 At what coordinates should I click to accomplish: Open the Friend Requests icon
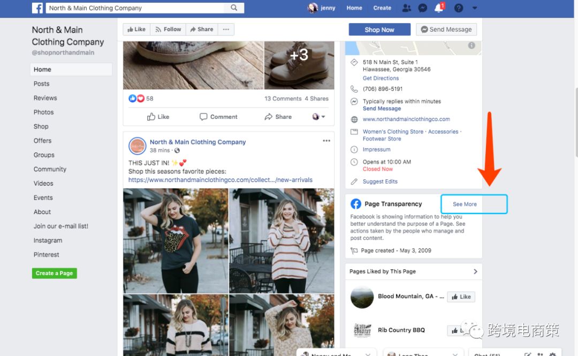[x=407, y=8]
